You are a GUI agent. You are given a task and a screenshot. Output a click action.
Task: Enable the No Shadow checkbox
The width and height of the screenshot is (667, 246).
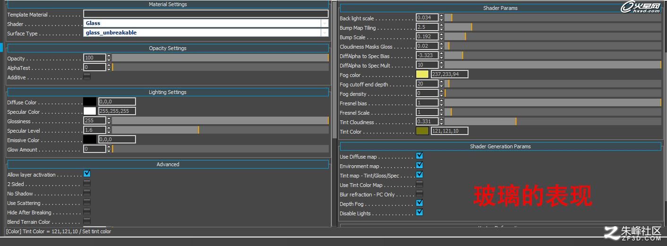point(87,193)
